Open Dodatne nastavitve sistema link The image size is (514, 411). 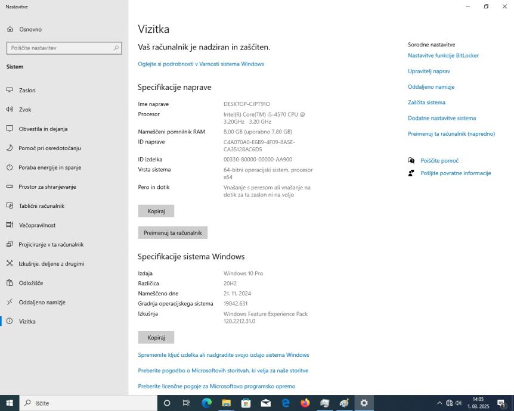[442, 118]
